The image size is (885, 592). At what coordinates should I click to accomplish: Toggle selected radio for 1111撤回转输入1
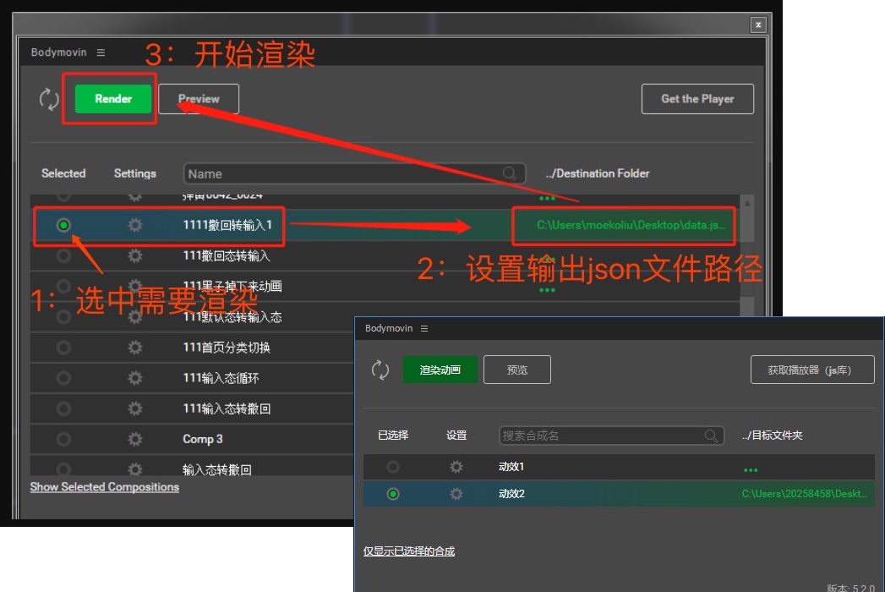(x=63, y=226)
